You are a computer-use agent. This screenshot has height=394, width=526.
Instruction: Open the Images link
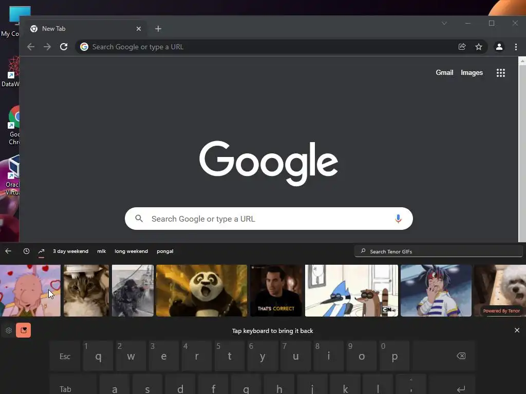[472, 73]
